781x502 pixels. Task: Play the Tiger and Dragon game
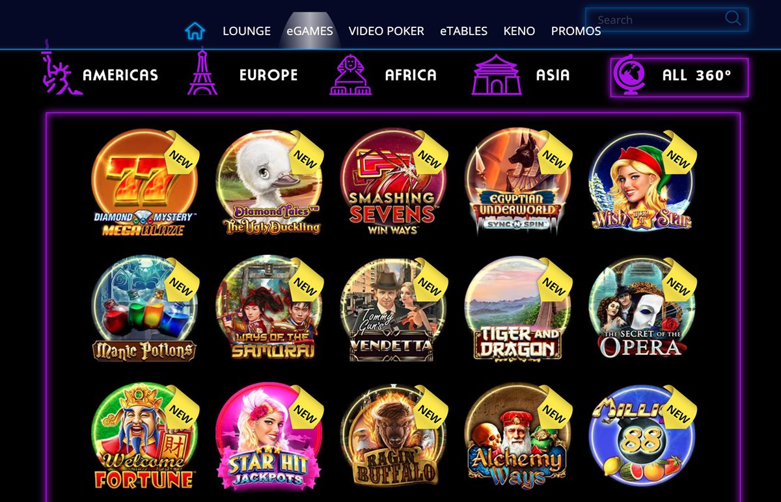pyautogui.click(x=519, y=309)
